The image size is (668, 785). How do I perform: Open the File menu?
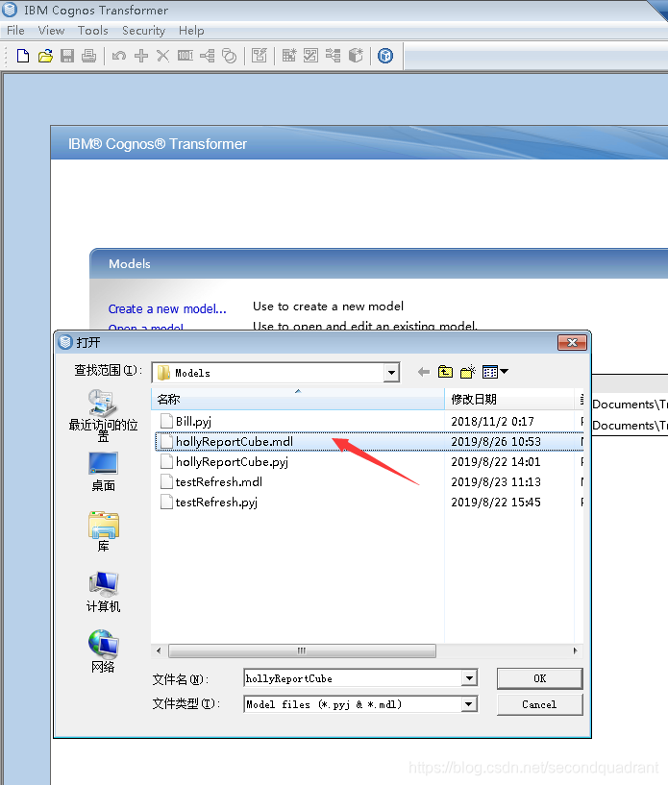(15, 31)
